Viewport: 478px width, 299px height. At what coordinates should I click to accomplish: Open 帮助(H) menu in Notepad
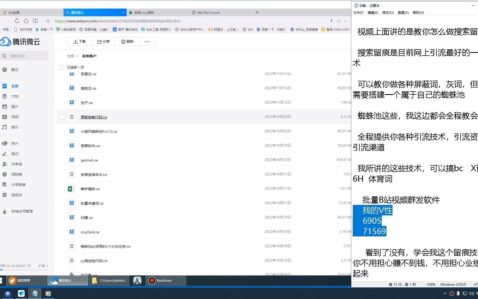coord(418,13)
